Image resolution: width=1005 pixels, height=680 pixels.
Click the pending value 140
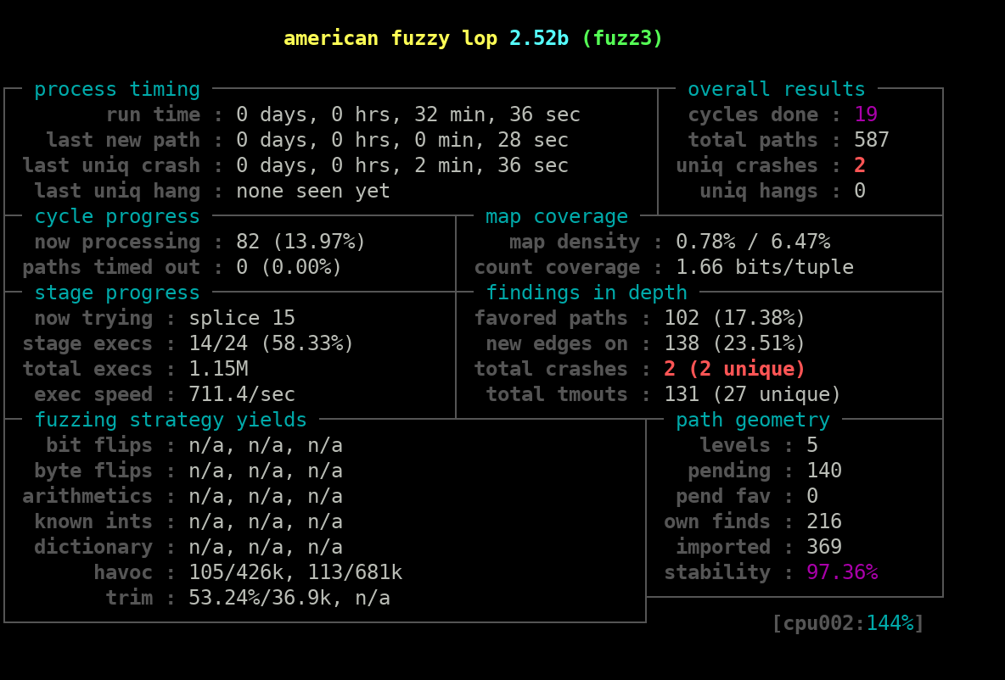tap(823, 471)
